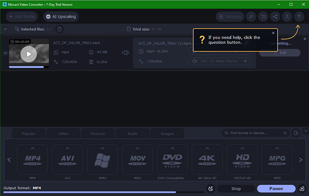This screenshot has height=196, width=309.
Task: Remove the file with the row X
Action: click(x=305, y=39)
